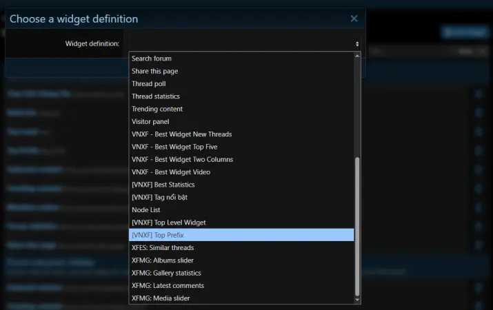
Task: Select VNXF - Best Widget Video
Action: [171, 172]
